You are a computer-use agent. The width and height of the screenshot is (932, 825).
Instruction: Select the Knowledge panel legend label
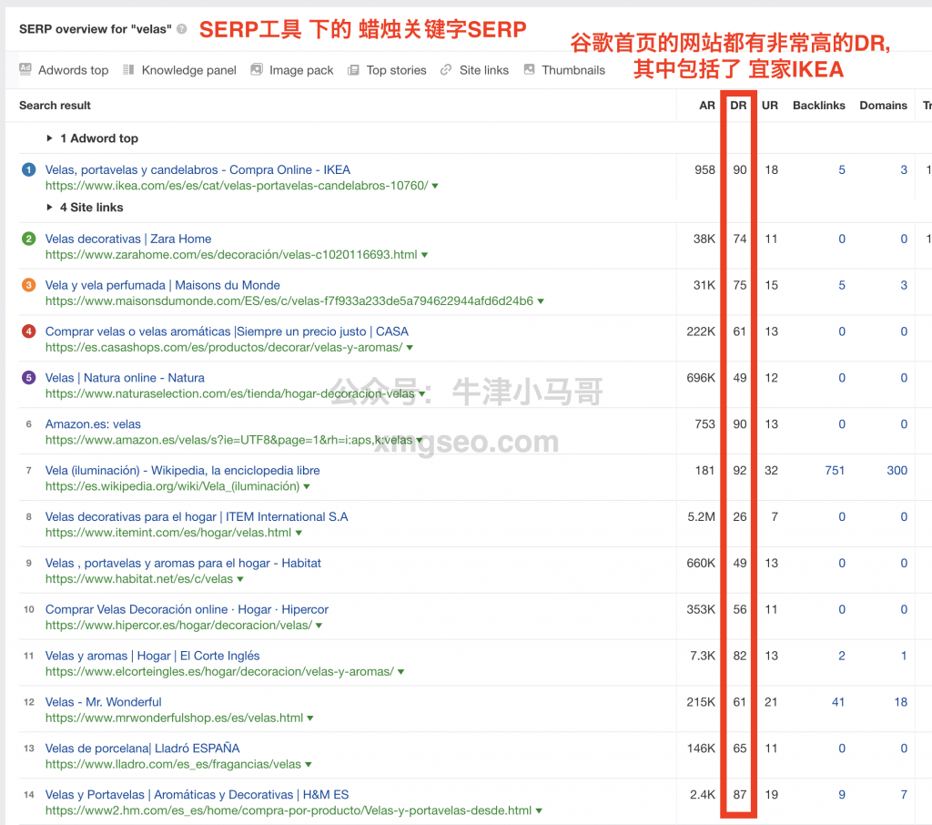189,70
